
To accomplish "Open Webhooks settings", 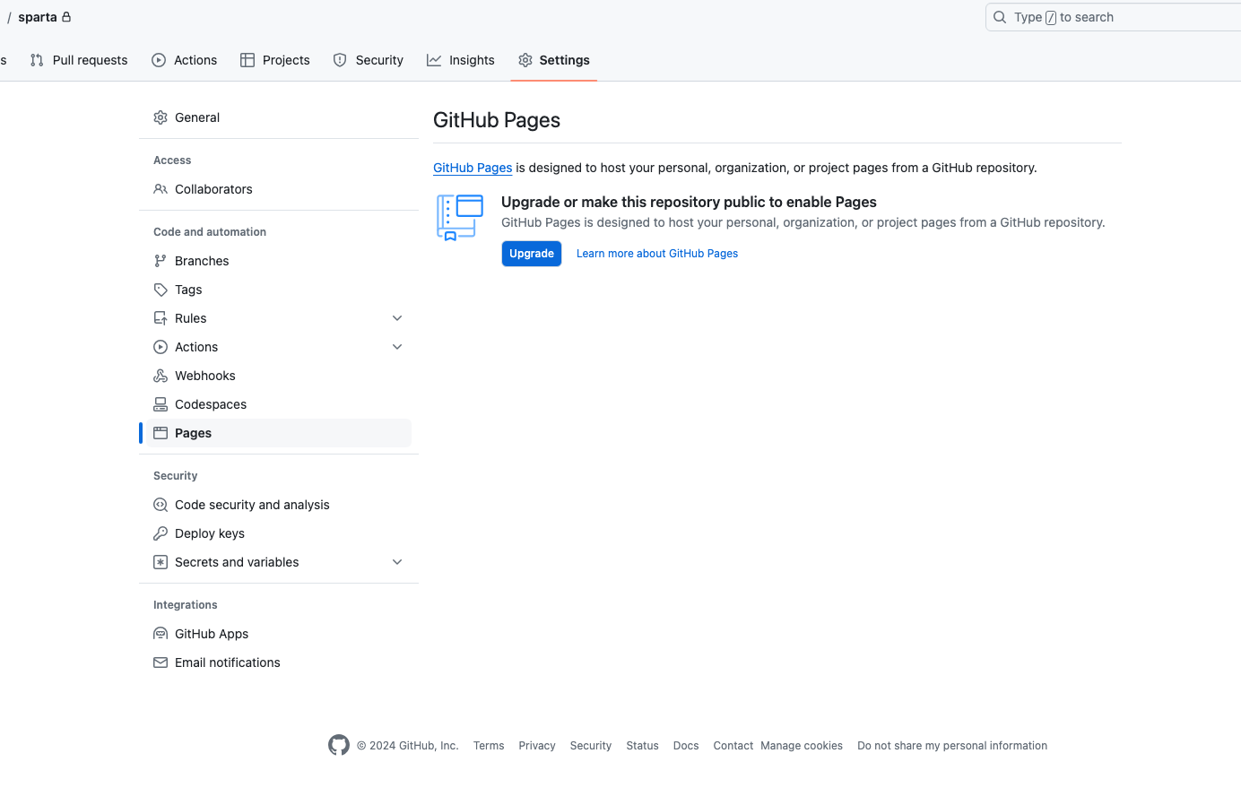I will pos(279,376).
